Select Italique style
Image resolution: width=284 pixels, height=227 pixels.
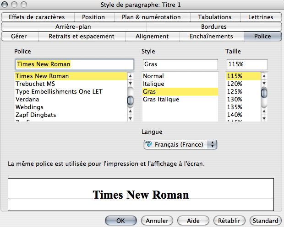[x=180, y=84]
